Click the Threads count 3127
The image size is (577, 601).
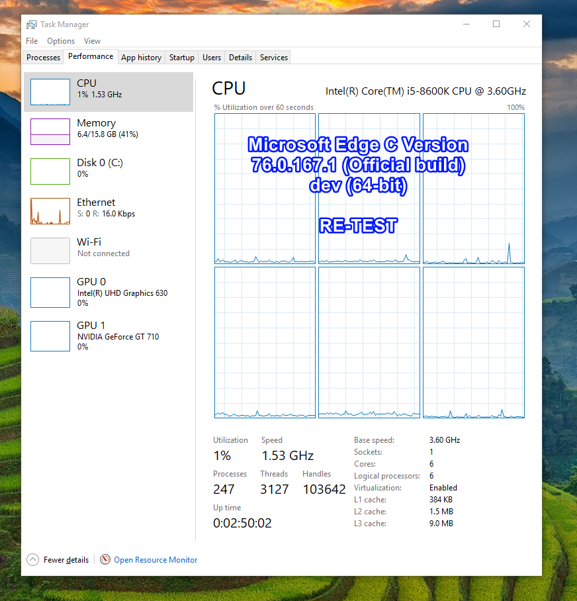[x=275, y=489]
